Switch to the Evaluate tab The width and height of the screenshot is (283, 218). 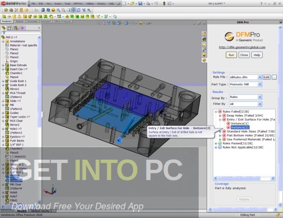tap(32, 22)
